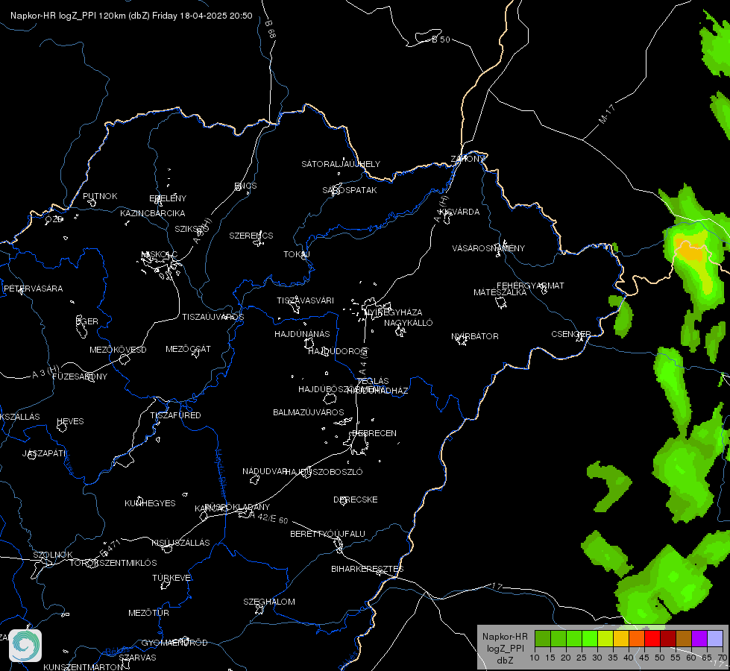Click the HAJDÚSZOBOSZLÓ town label
The image size is (730, 671).
[324, 472]
